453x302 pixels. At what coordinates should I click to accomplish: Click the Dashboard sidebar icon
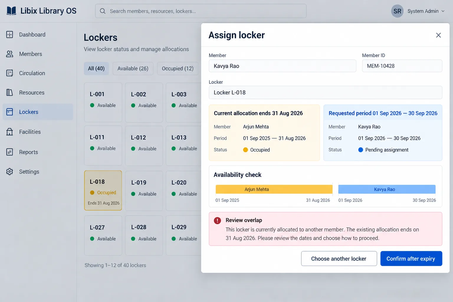point(10,35)
